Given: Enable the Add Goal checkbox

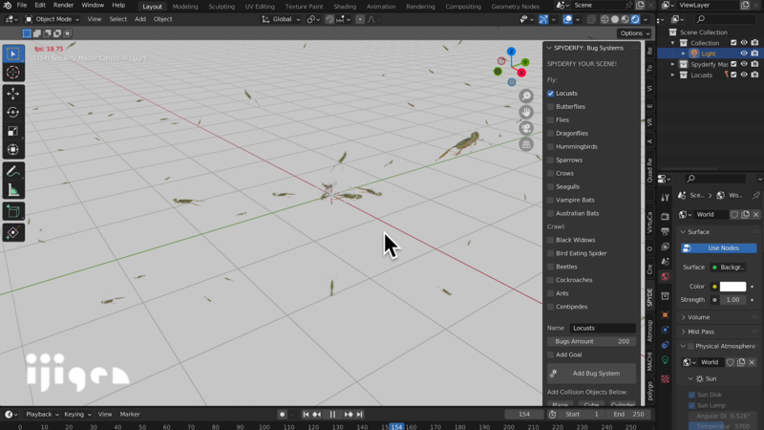Looking at the screenshot, I should point(551,355).
